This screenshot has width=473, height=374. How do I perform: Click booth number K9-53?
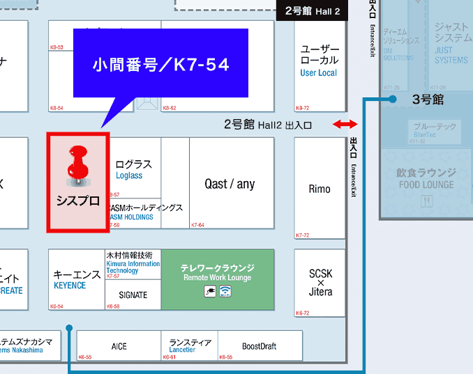[x=57, y=47]
